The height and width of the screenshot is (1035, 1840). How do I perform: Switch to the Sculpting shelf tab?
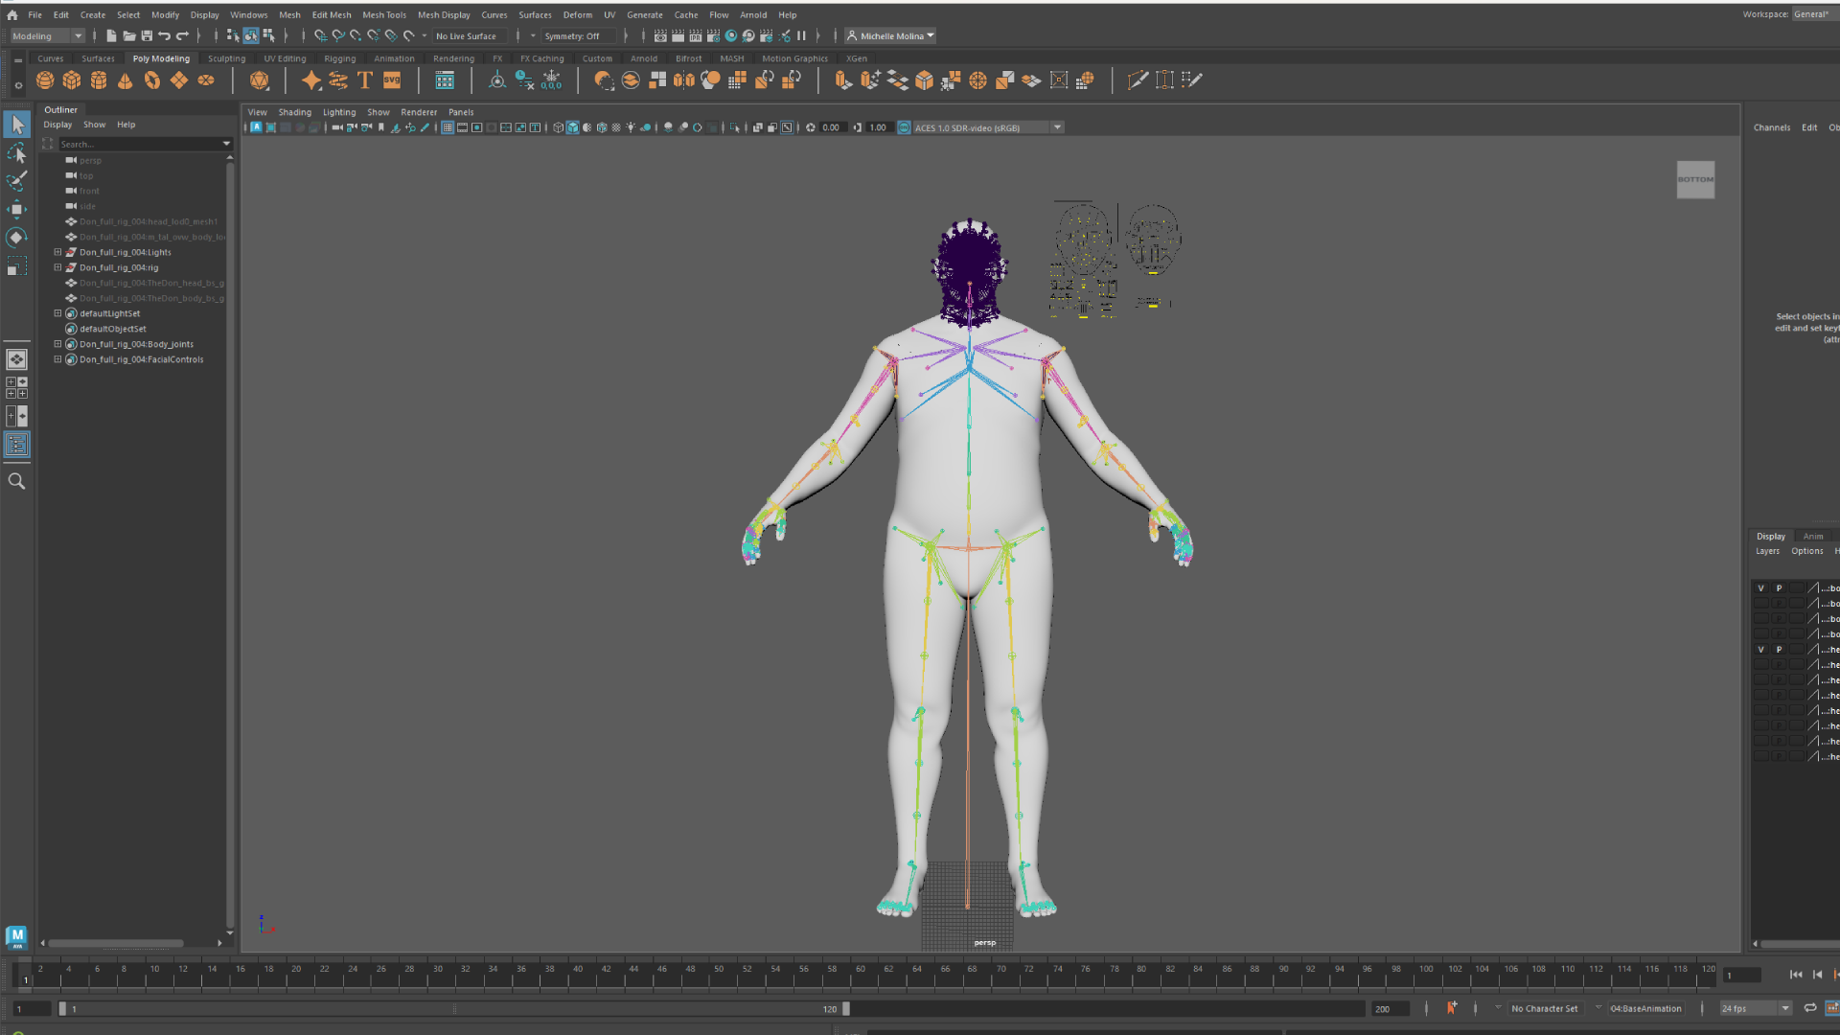click(227, 58)
